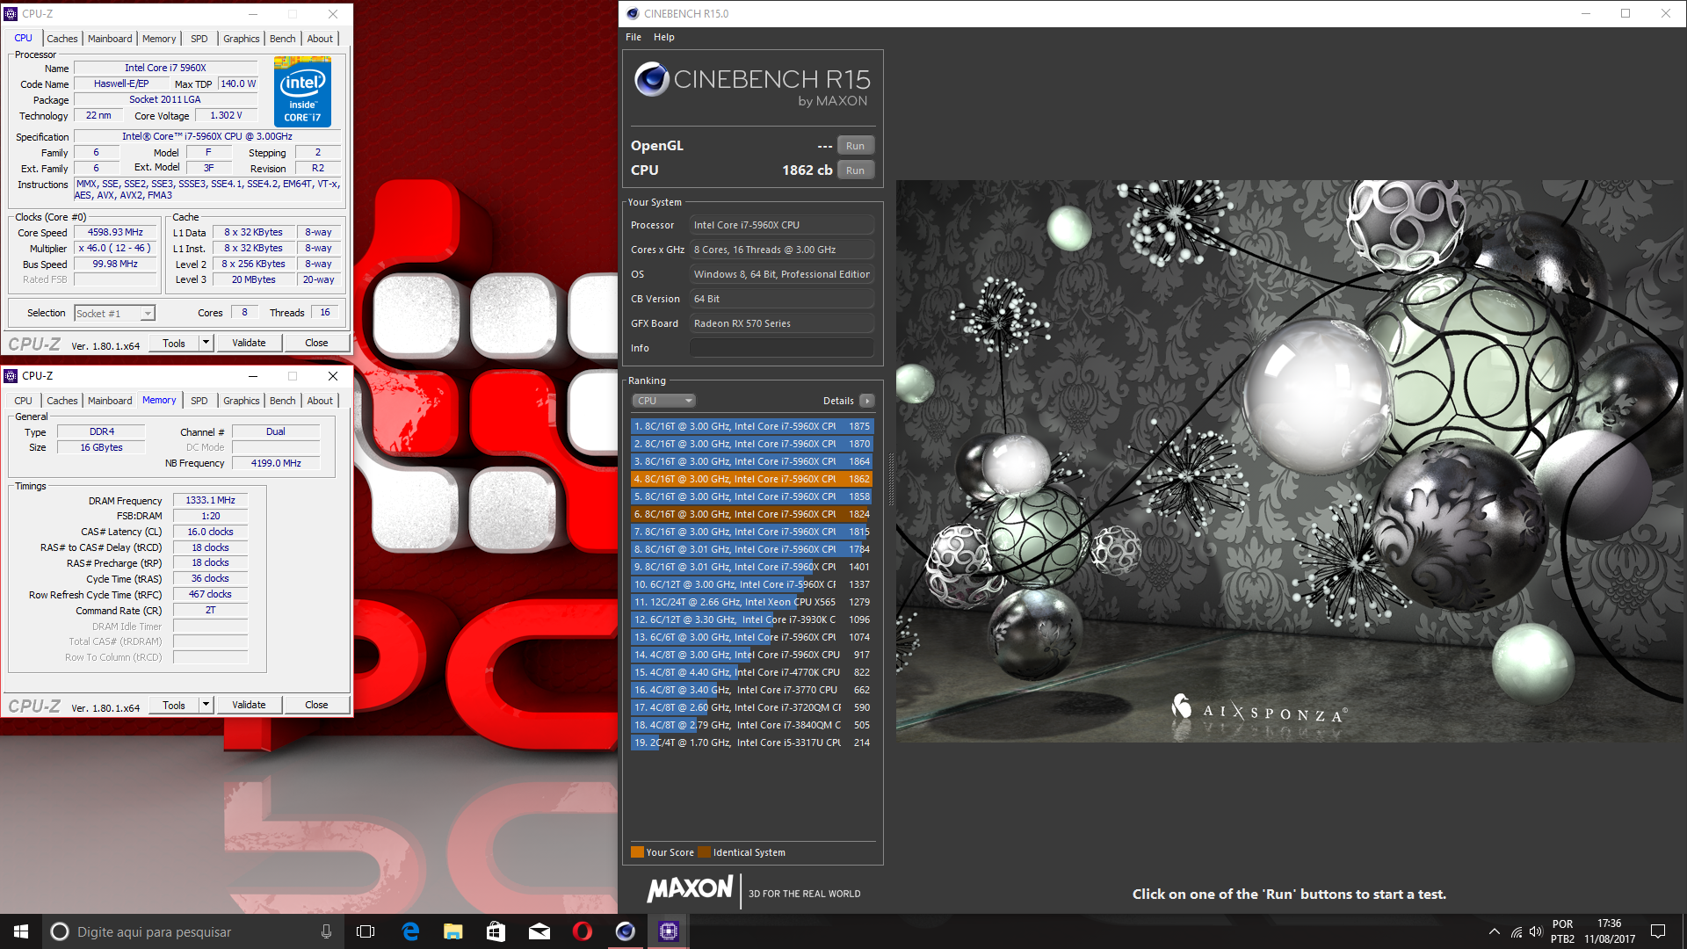
Task: Switch to SPD tab in top CPU-Z
Action: (x=199, y=39)
